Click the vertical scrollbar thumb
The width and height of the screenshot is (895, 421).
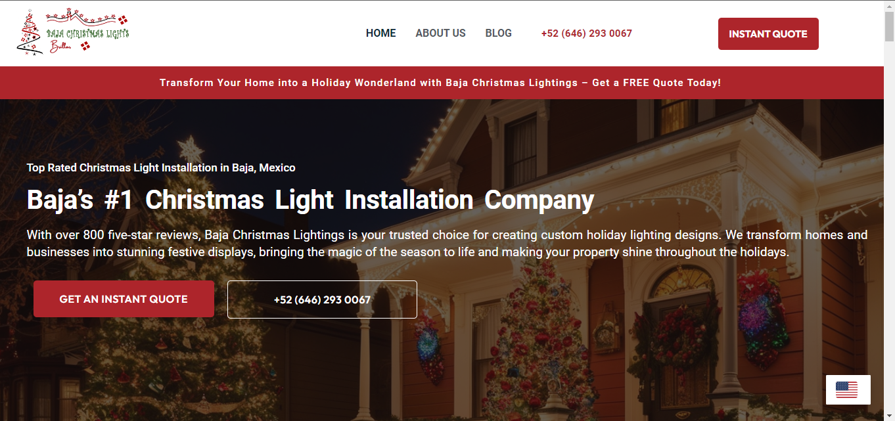889,26
